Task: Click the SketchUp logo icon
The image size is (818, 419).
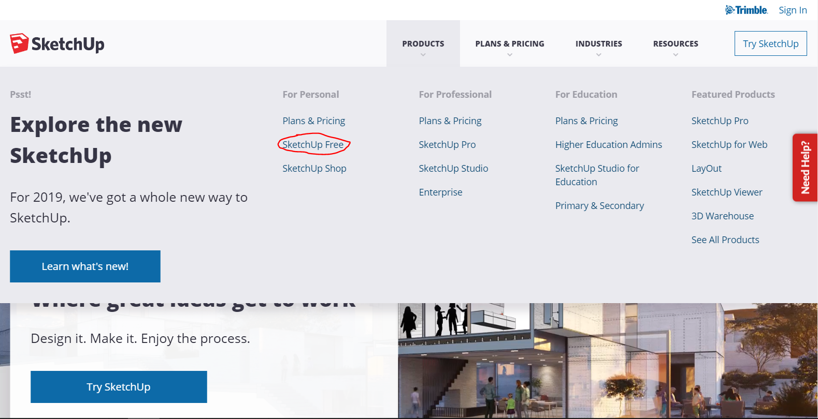Action: point(19,43)
